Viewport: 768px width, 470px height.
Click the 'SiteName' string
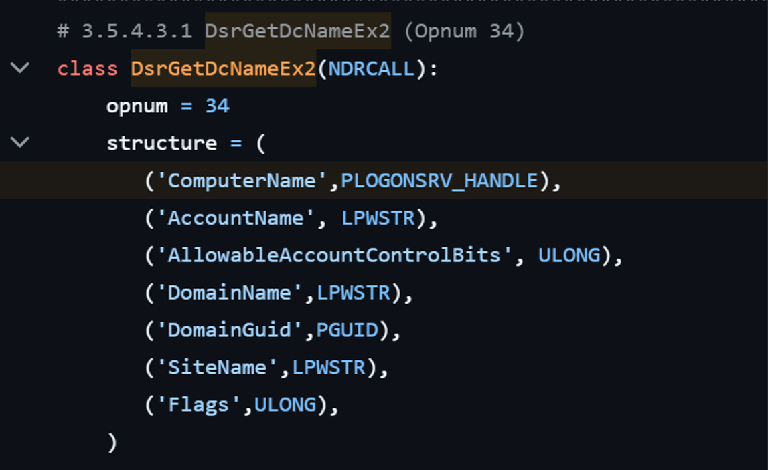tap(217, 368)
